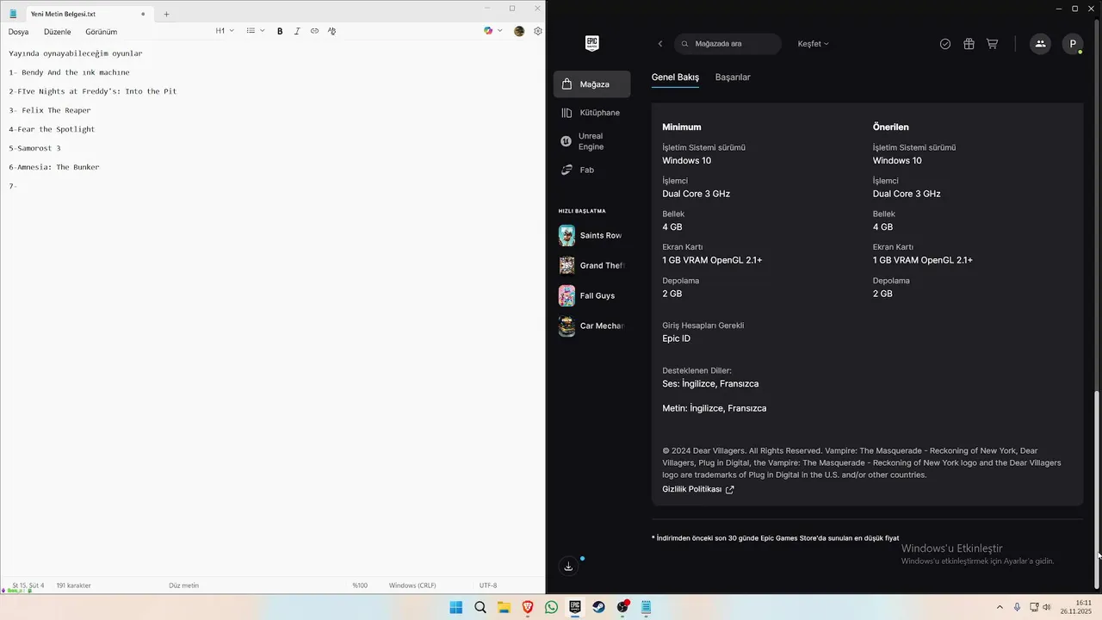Open the Gizlilik Politikası link
Image resolution: width=1102 pixels, height=620 pixels.
click(x=698, y=489)
